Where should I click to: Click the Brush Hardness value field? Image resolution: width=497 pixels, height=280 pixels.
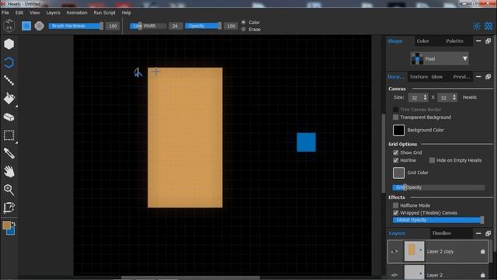coord(113,26)
